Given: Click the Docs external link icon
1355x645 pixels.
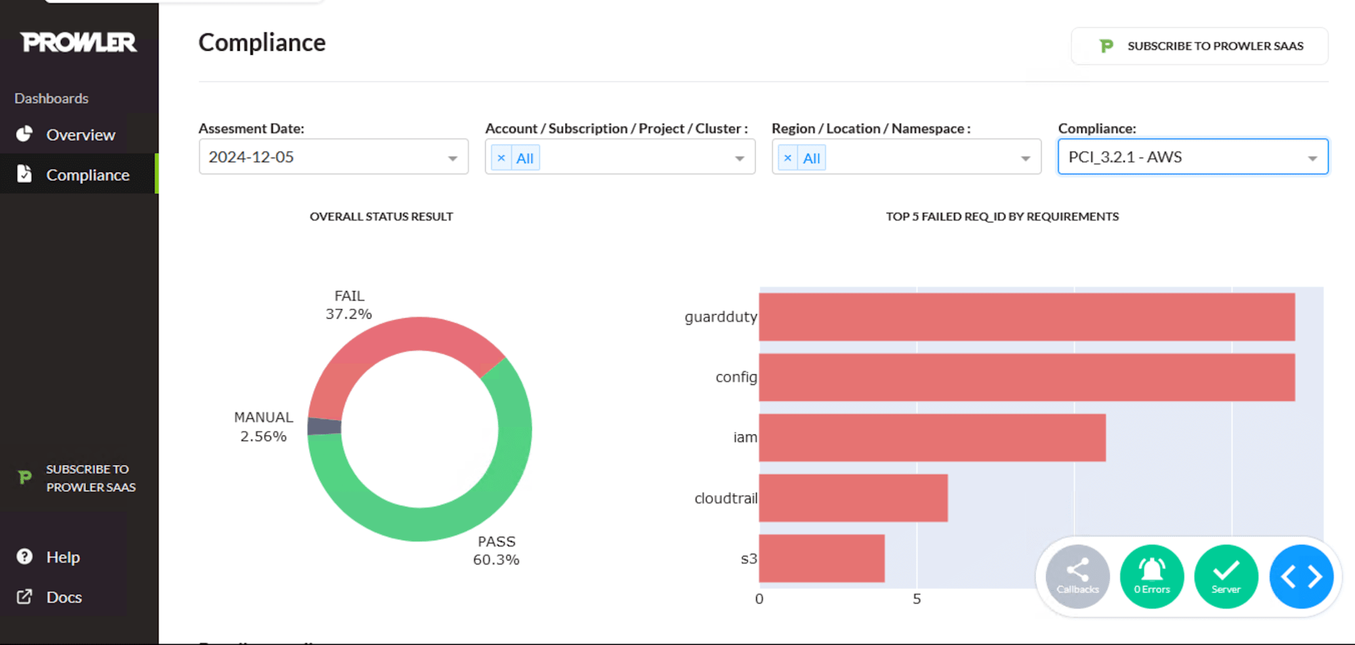Looking at the screenshot, I should (x=24, y=596).
